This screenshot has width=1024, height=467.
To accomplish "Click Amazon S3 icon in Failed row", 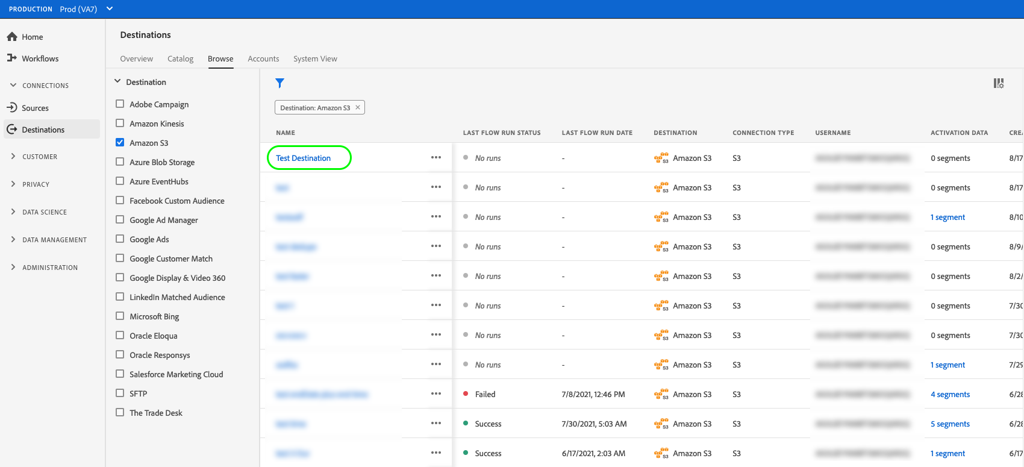I will pos(661,394).
